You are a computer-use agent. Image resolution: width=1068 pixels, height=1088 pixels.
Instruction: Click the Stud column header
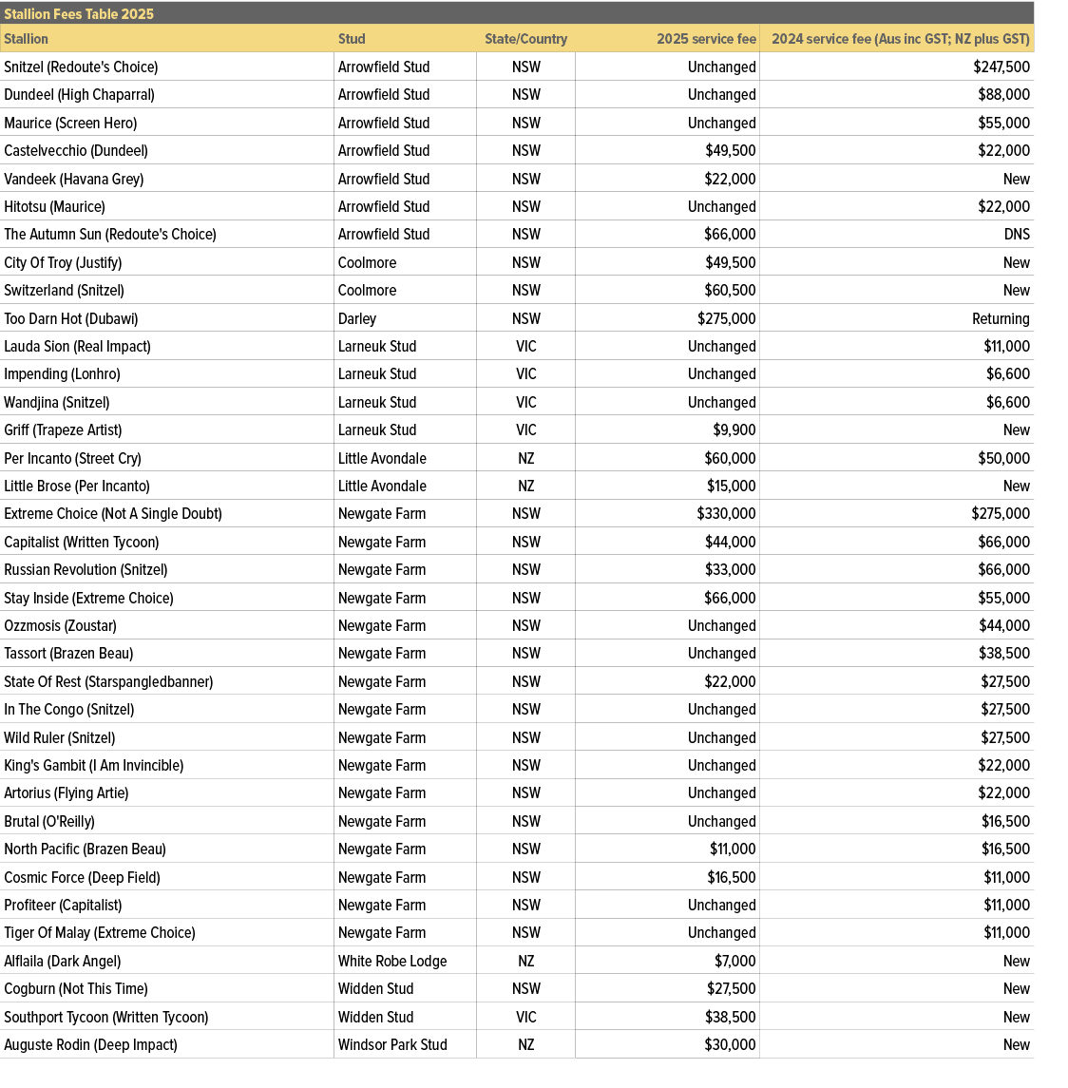click(x=352, y=39)
